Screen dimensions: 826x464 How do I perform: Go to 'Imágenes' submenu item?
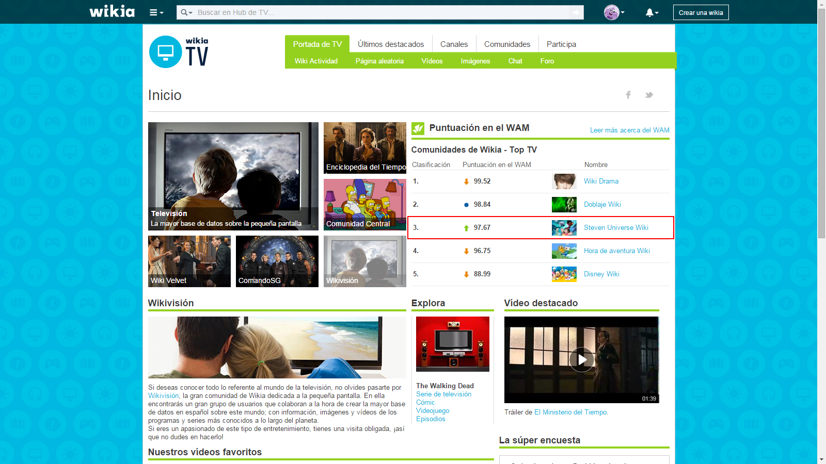[475, 61]
